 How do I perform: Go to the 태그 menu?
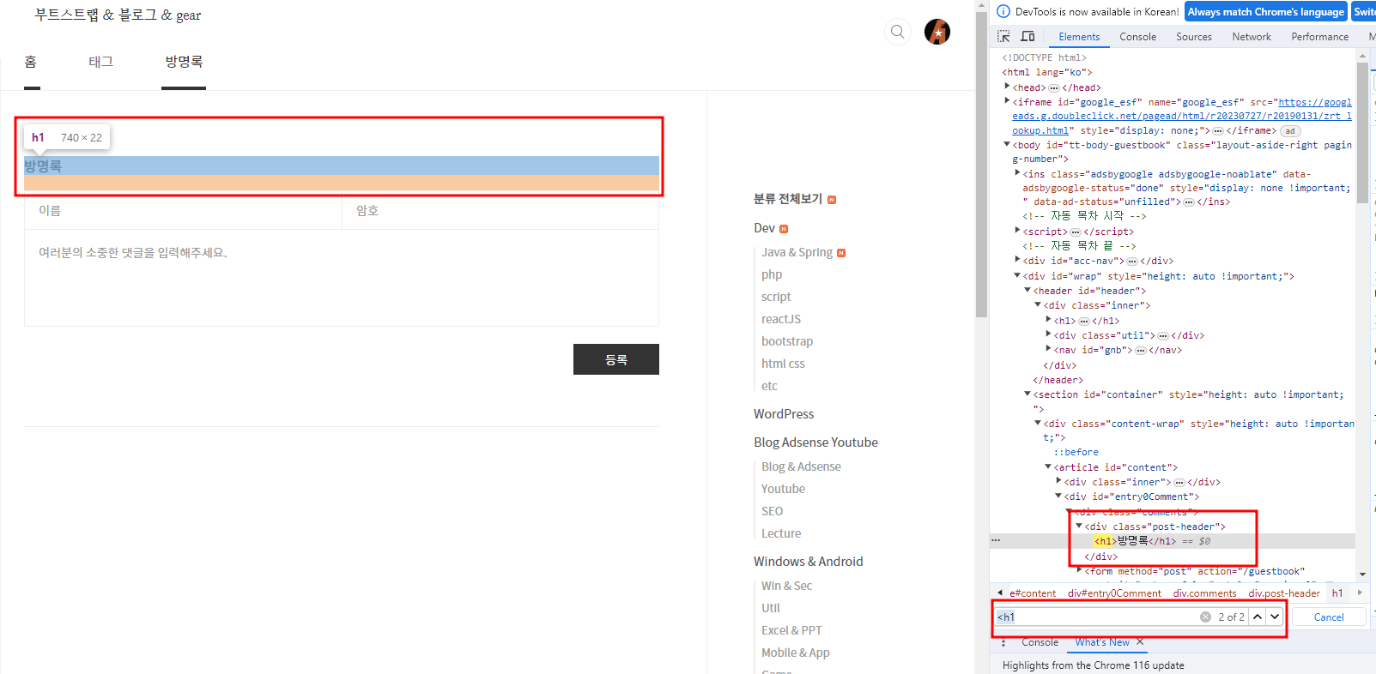click(101, 62)
